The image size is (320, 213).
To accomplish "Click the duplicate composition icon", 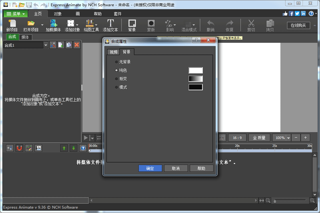I will click(x=69, y=45).
